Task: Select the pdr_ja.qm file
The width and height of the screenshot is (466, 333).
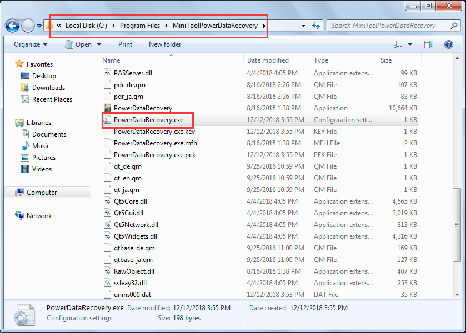Action: (x=128, y=96)
